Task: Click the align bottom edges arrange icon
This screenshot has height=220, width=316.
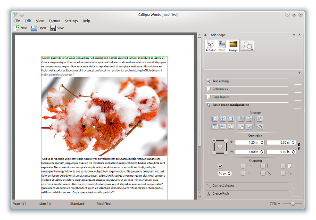Action: (231, 127)
